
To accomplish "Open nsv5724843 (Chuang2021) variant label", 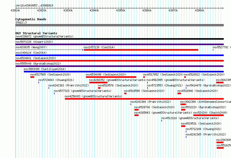I will [56, 80].
